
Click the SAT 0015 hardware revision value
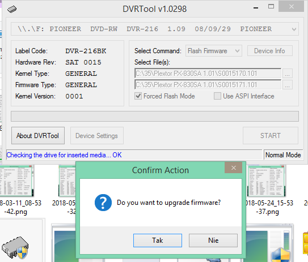83,62
